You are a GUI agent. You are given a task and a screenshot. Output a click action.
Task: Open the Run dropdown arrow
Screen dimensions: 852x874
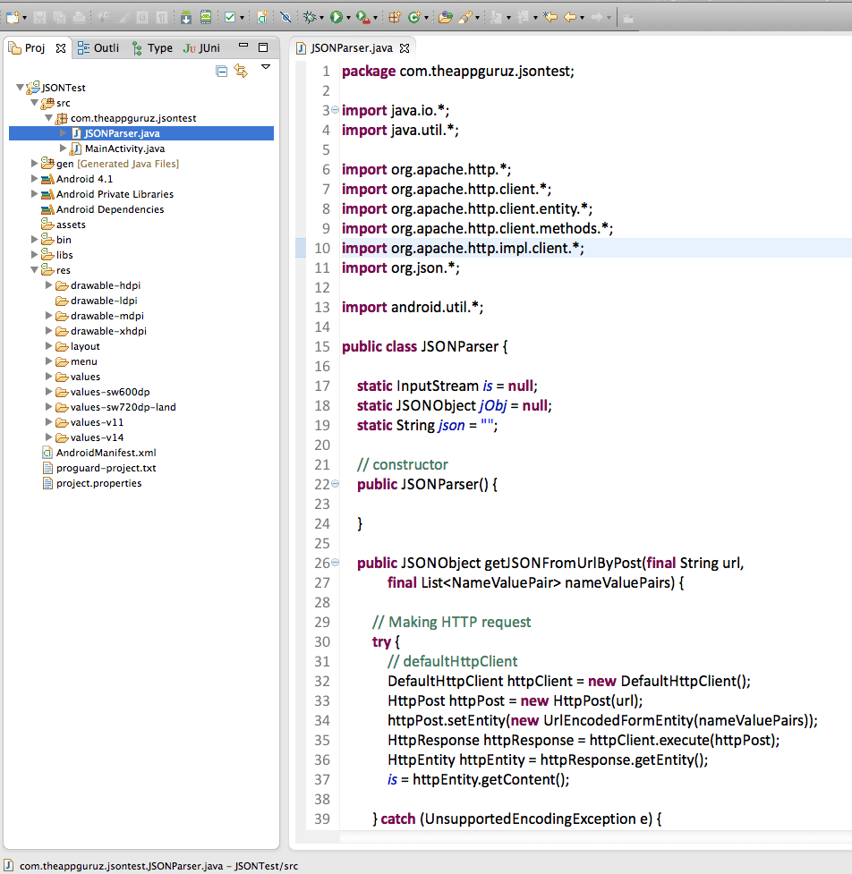coord(348,15)
